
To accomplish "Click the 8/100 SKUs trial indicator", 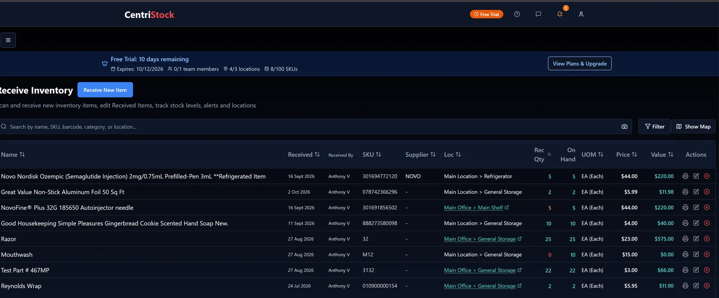I will coord(281,69).
